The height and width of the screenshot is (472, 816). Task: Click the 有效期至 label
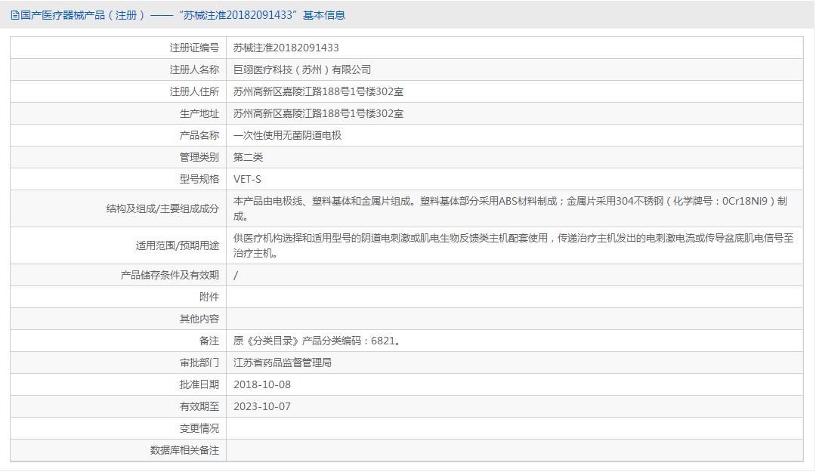coord(199,406)
